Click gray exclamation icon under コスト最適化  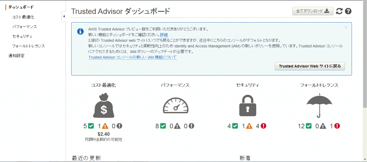[x=120, y=126]
